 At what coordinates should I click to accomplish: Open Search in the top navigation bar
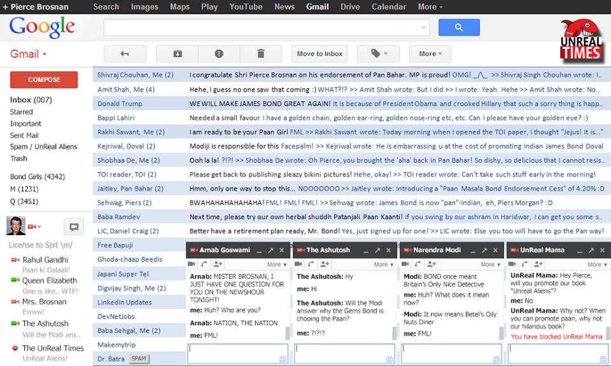106,6
